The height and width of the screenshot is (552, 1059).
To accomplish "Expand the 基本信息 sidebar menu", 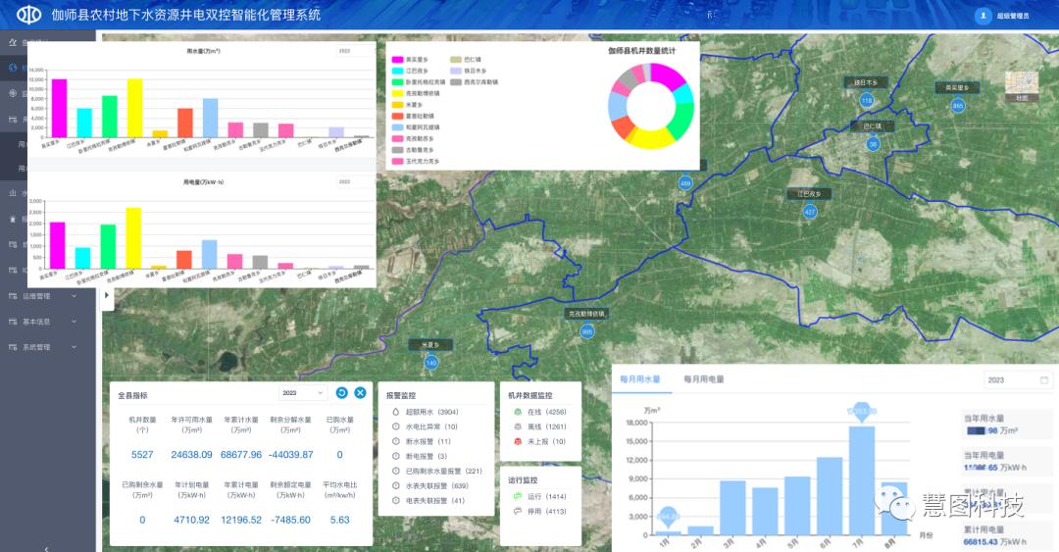I will tap(74, 322).
